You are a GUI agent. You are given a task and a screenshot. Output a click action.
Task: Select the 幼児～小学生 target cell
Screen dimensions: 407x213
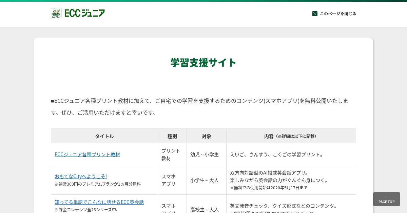pyautogui.click(x=207, y=154)
